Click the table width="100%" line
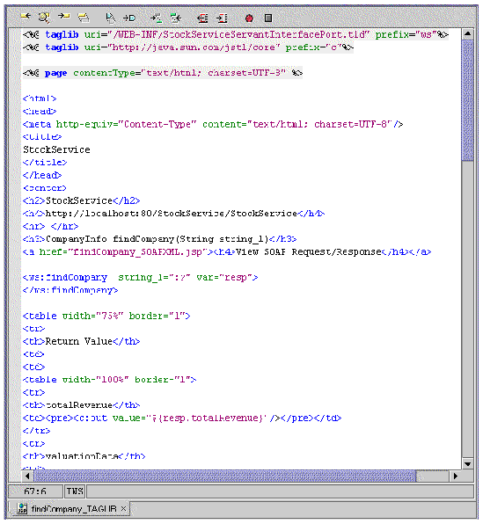The image size is (483, 524). click(x=109, y=380)
